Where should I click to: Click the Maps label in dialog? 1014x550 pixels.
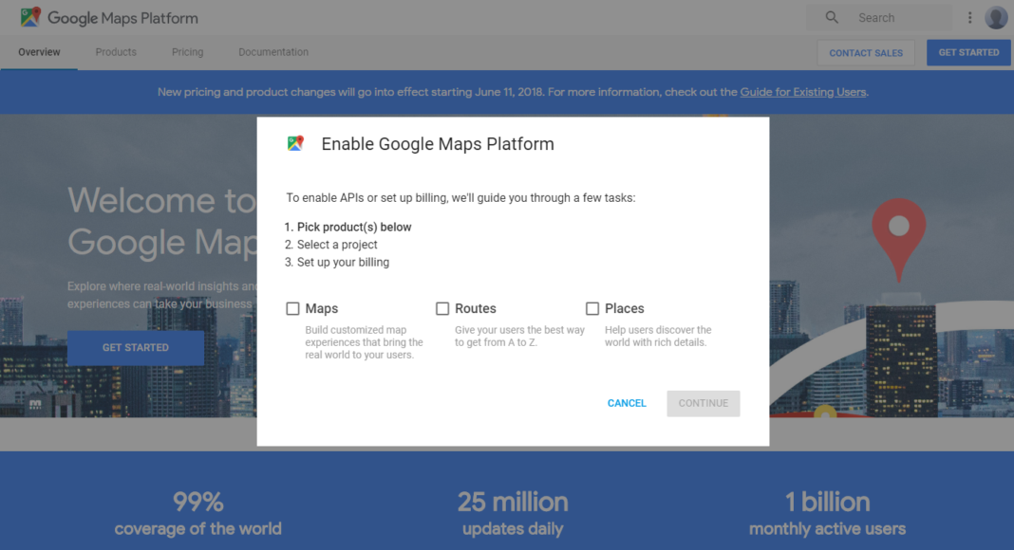322,308
